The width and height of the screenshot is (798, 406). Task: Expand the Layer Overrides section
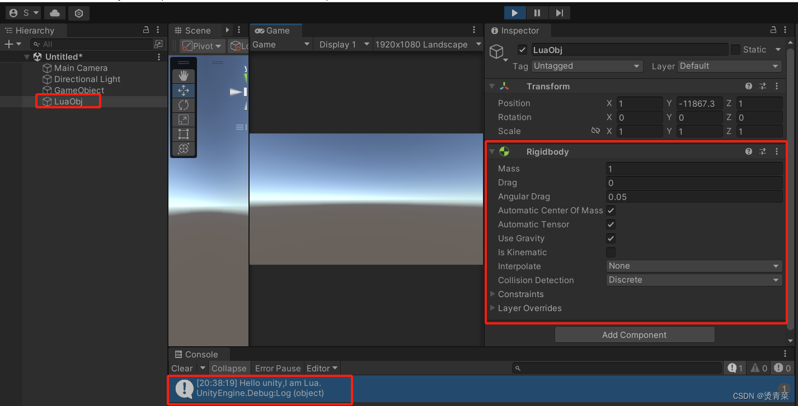point(492,308)
